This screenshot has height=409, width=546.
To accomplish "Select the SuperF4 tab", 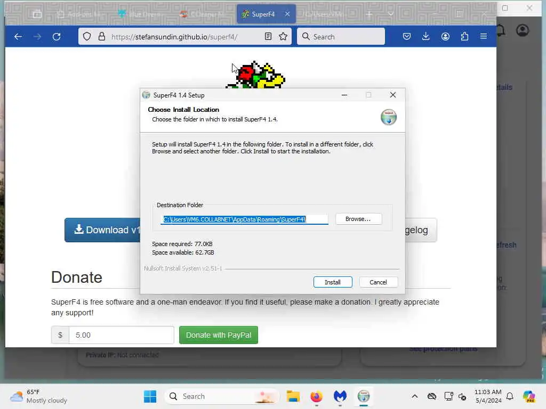I will (x=267, y=14).
